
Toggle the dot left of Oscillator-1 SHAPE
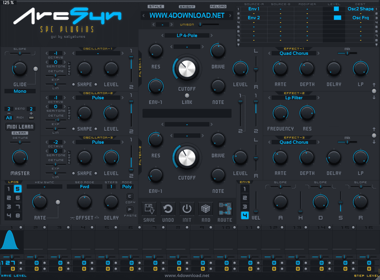point(74,84)
